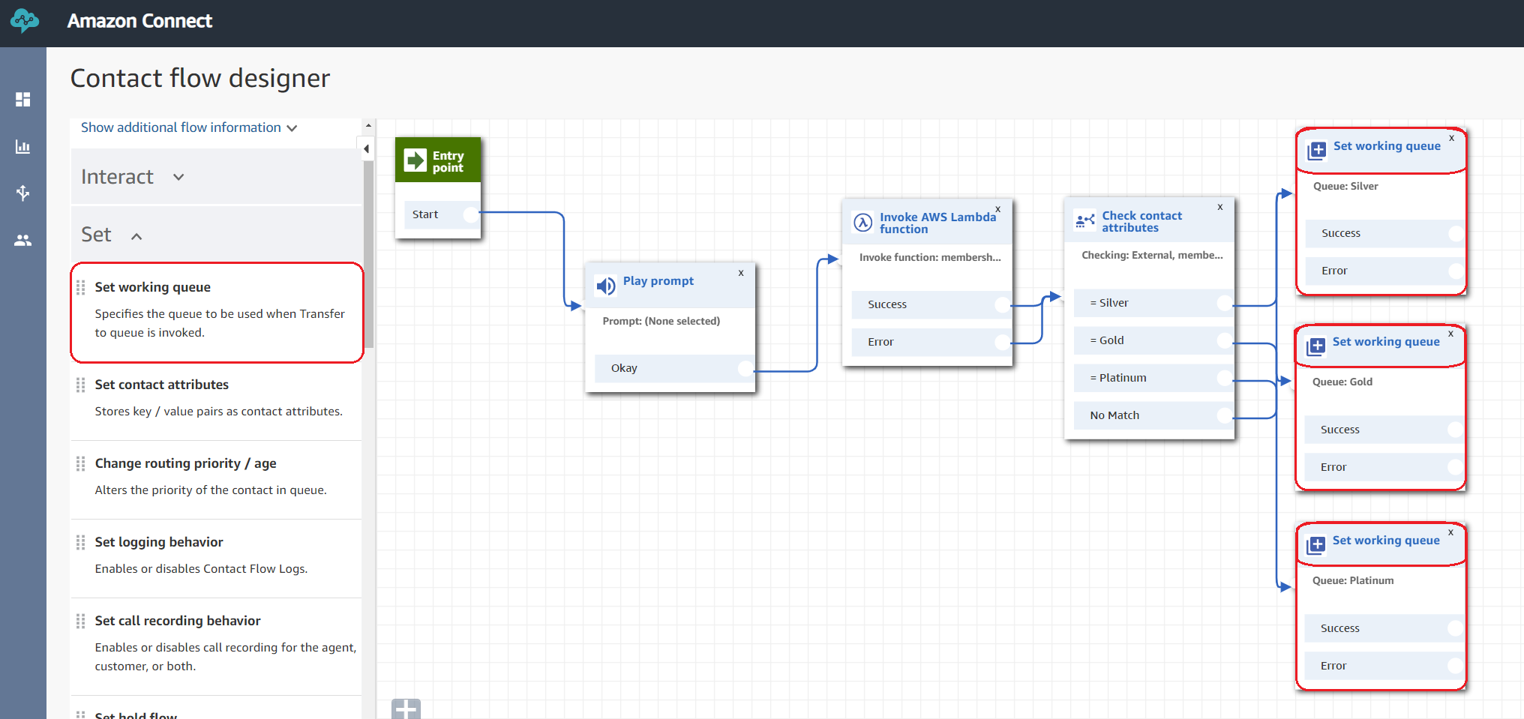This screenshot has width=1524, height=719.
Task: Click the Amazon Connect cloud logo
Action: coord(24,21)
